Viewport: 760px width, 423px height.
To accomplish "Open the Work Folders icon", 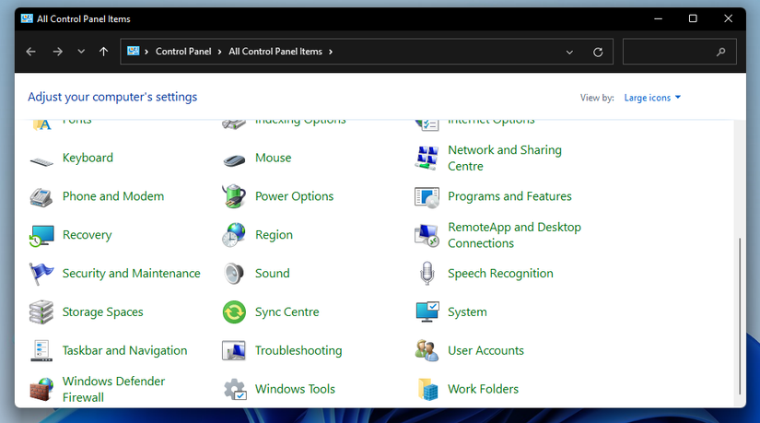I will pos(428,390).
